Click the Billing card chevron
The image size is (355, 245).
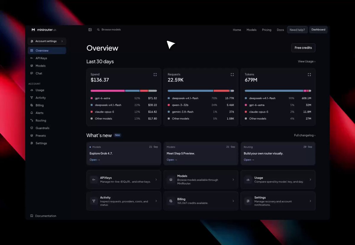pos(233,201)
